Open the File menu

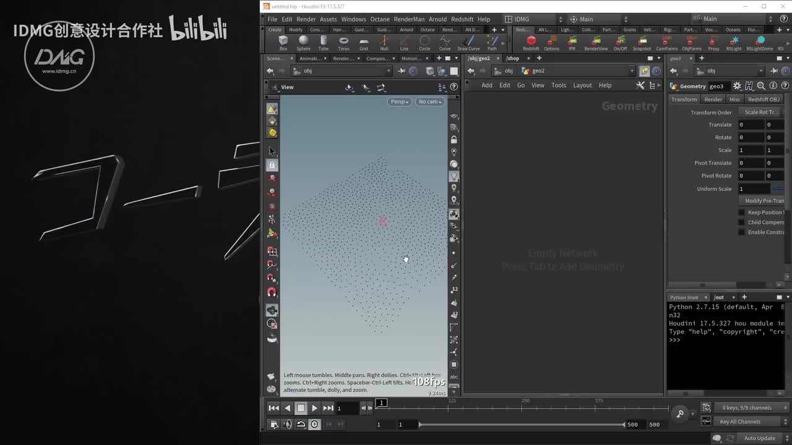[x=272, y=19]
